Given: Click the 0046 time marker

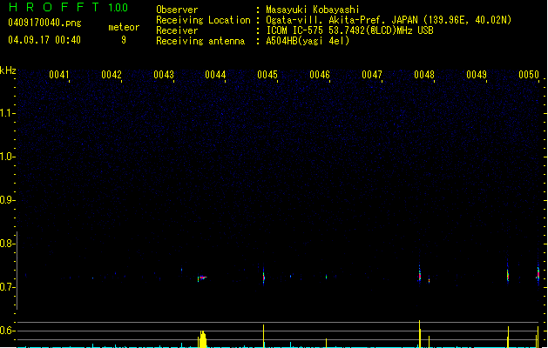Looking at the screenshot, I should 320,75.
